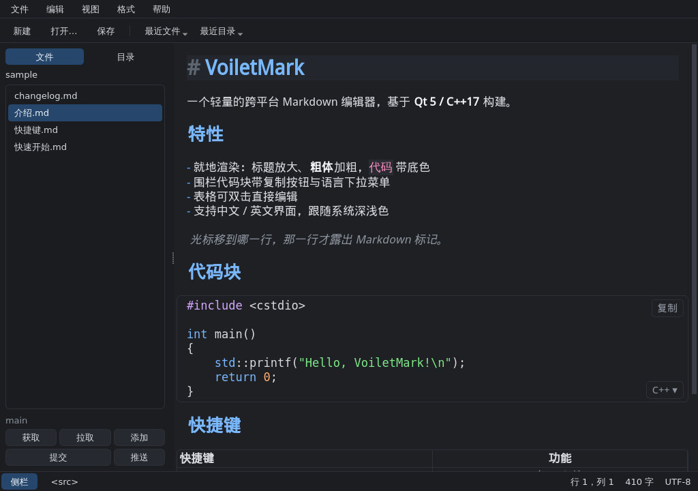The height and width of the screenshot is (491, 698).
Task: Click the 拉取 git button
Action: click(x=85, y=438)
